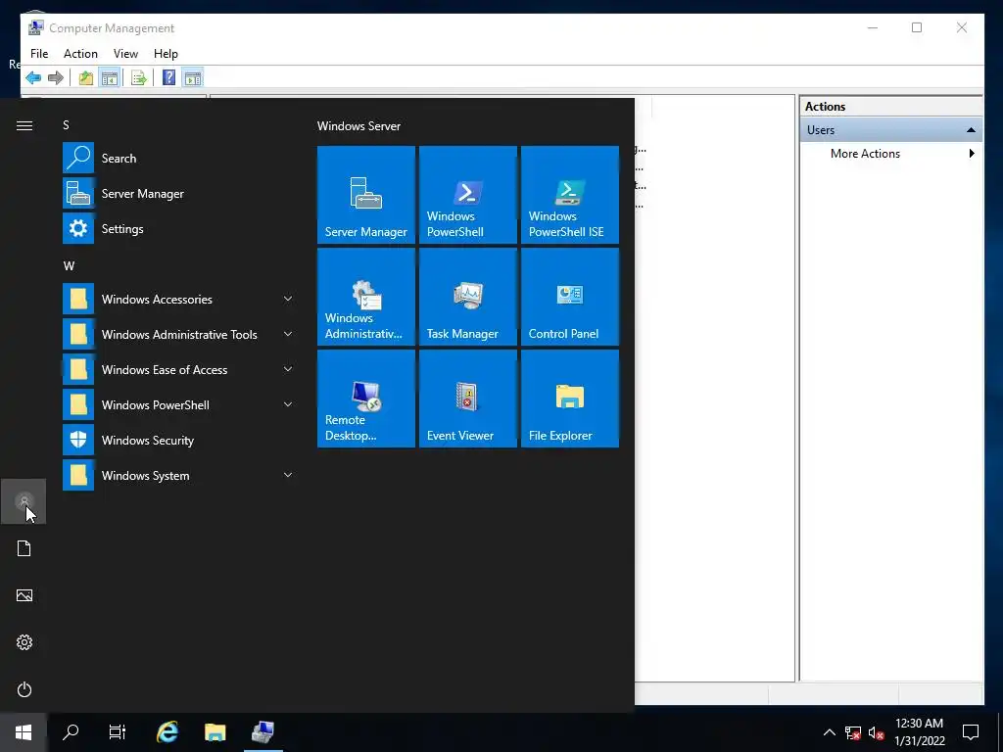Open the Remote Desktop Connection tile

366,398
